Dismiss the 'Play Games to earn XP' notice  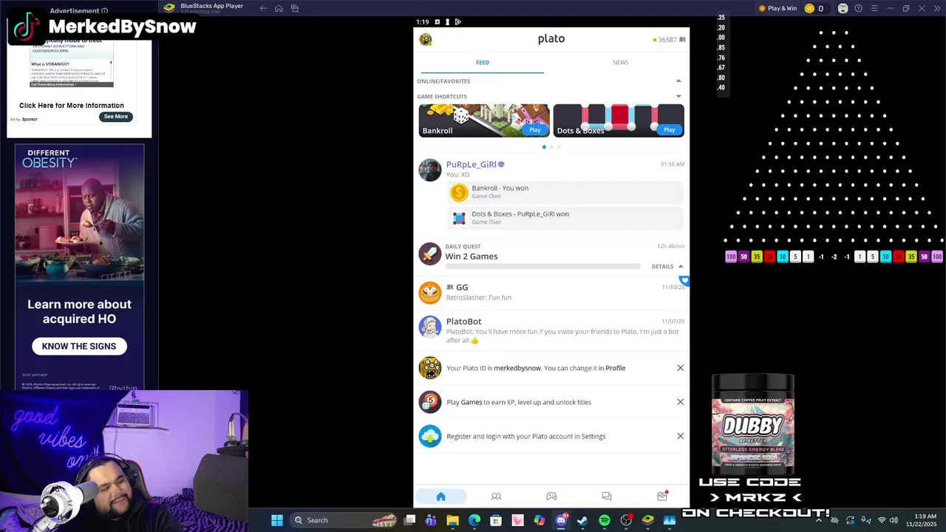click(681, 402)
